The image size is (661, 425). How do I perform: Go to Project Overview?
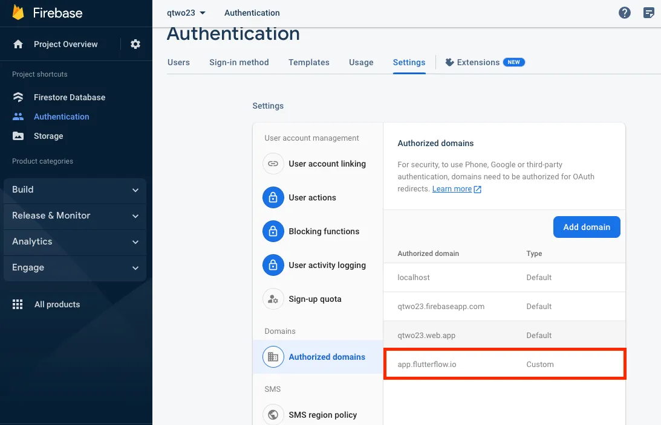(66, 44)
